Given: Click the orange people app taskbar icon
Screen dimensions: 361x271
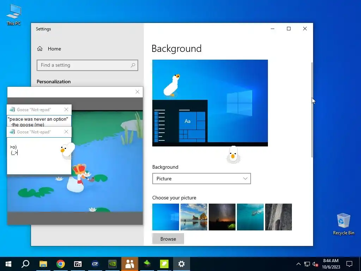Looking at the screenshot, I should [130, 264].
